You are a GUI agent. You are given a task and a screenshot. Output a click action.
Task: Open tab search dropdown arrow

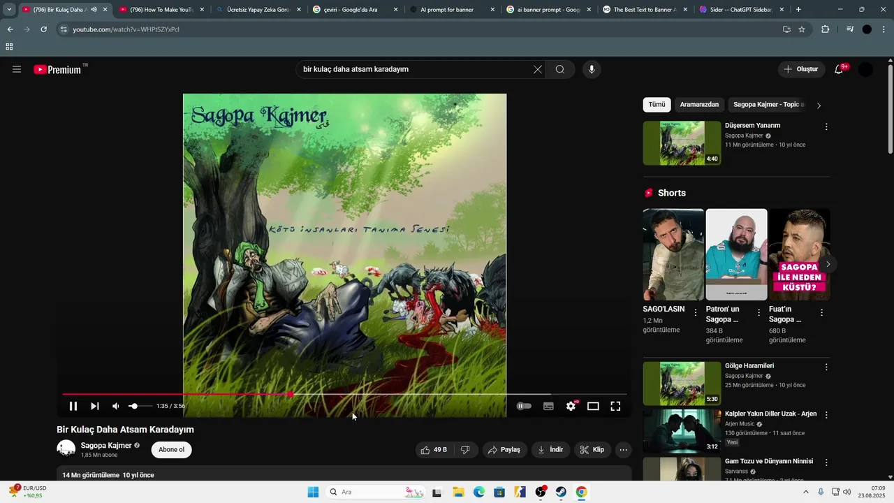[x=9, y=10]
